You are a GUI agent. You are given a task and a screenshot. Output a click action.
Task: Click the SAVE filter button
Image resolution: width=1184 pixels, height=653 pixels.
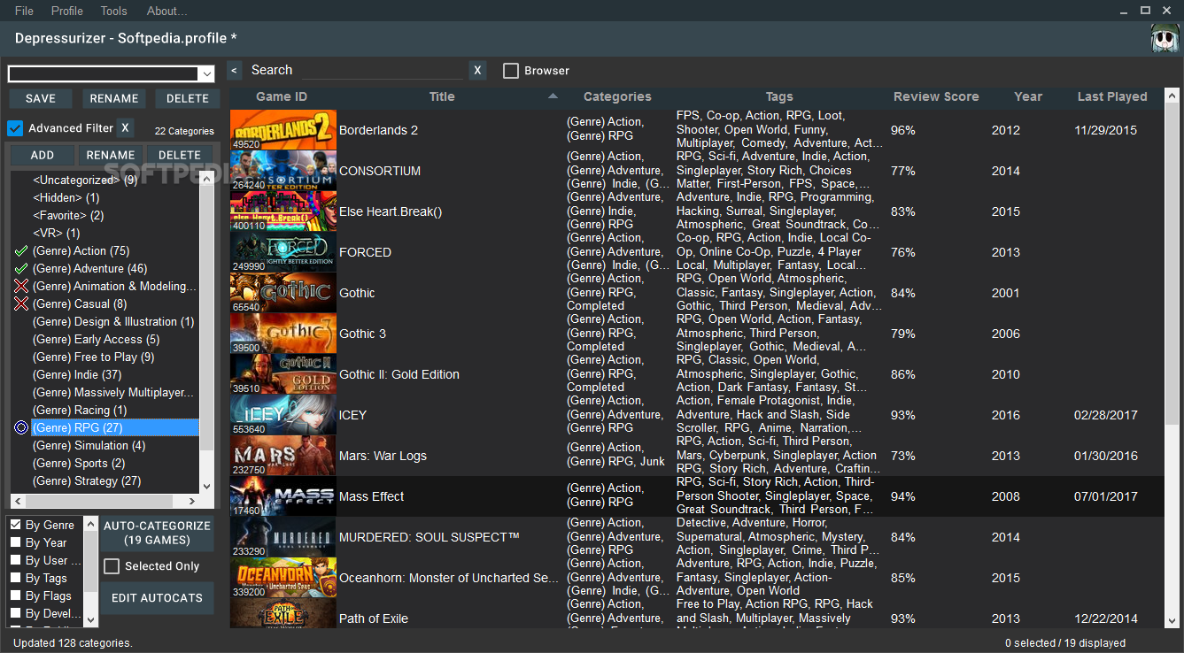click(x=41, y=98)
